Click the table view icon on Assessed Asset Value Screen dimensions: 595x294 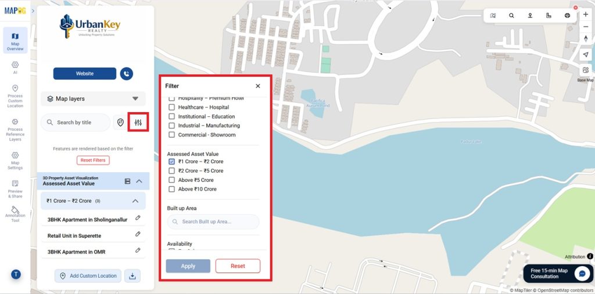(127, 181)
